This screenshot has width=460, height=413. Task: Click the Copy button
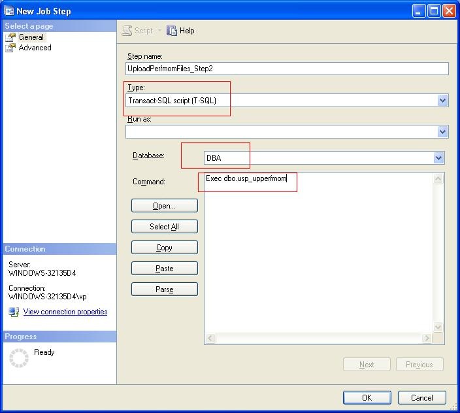[164, 248]
